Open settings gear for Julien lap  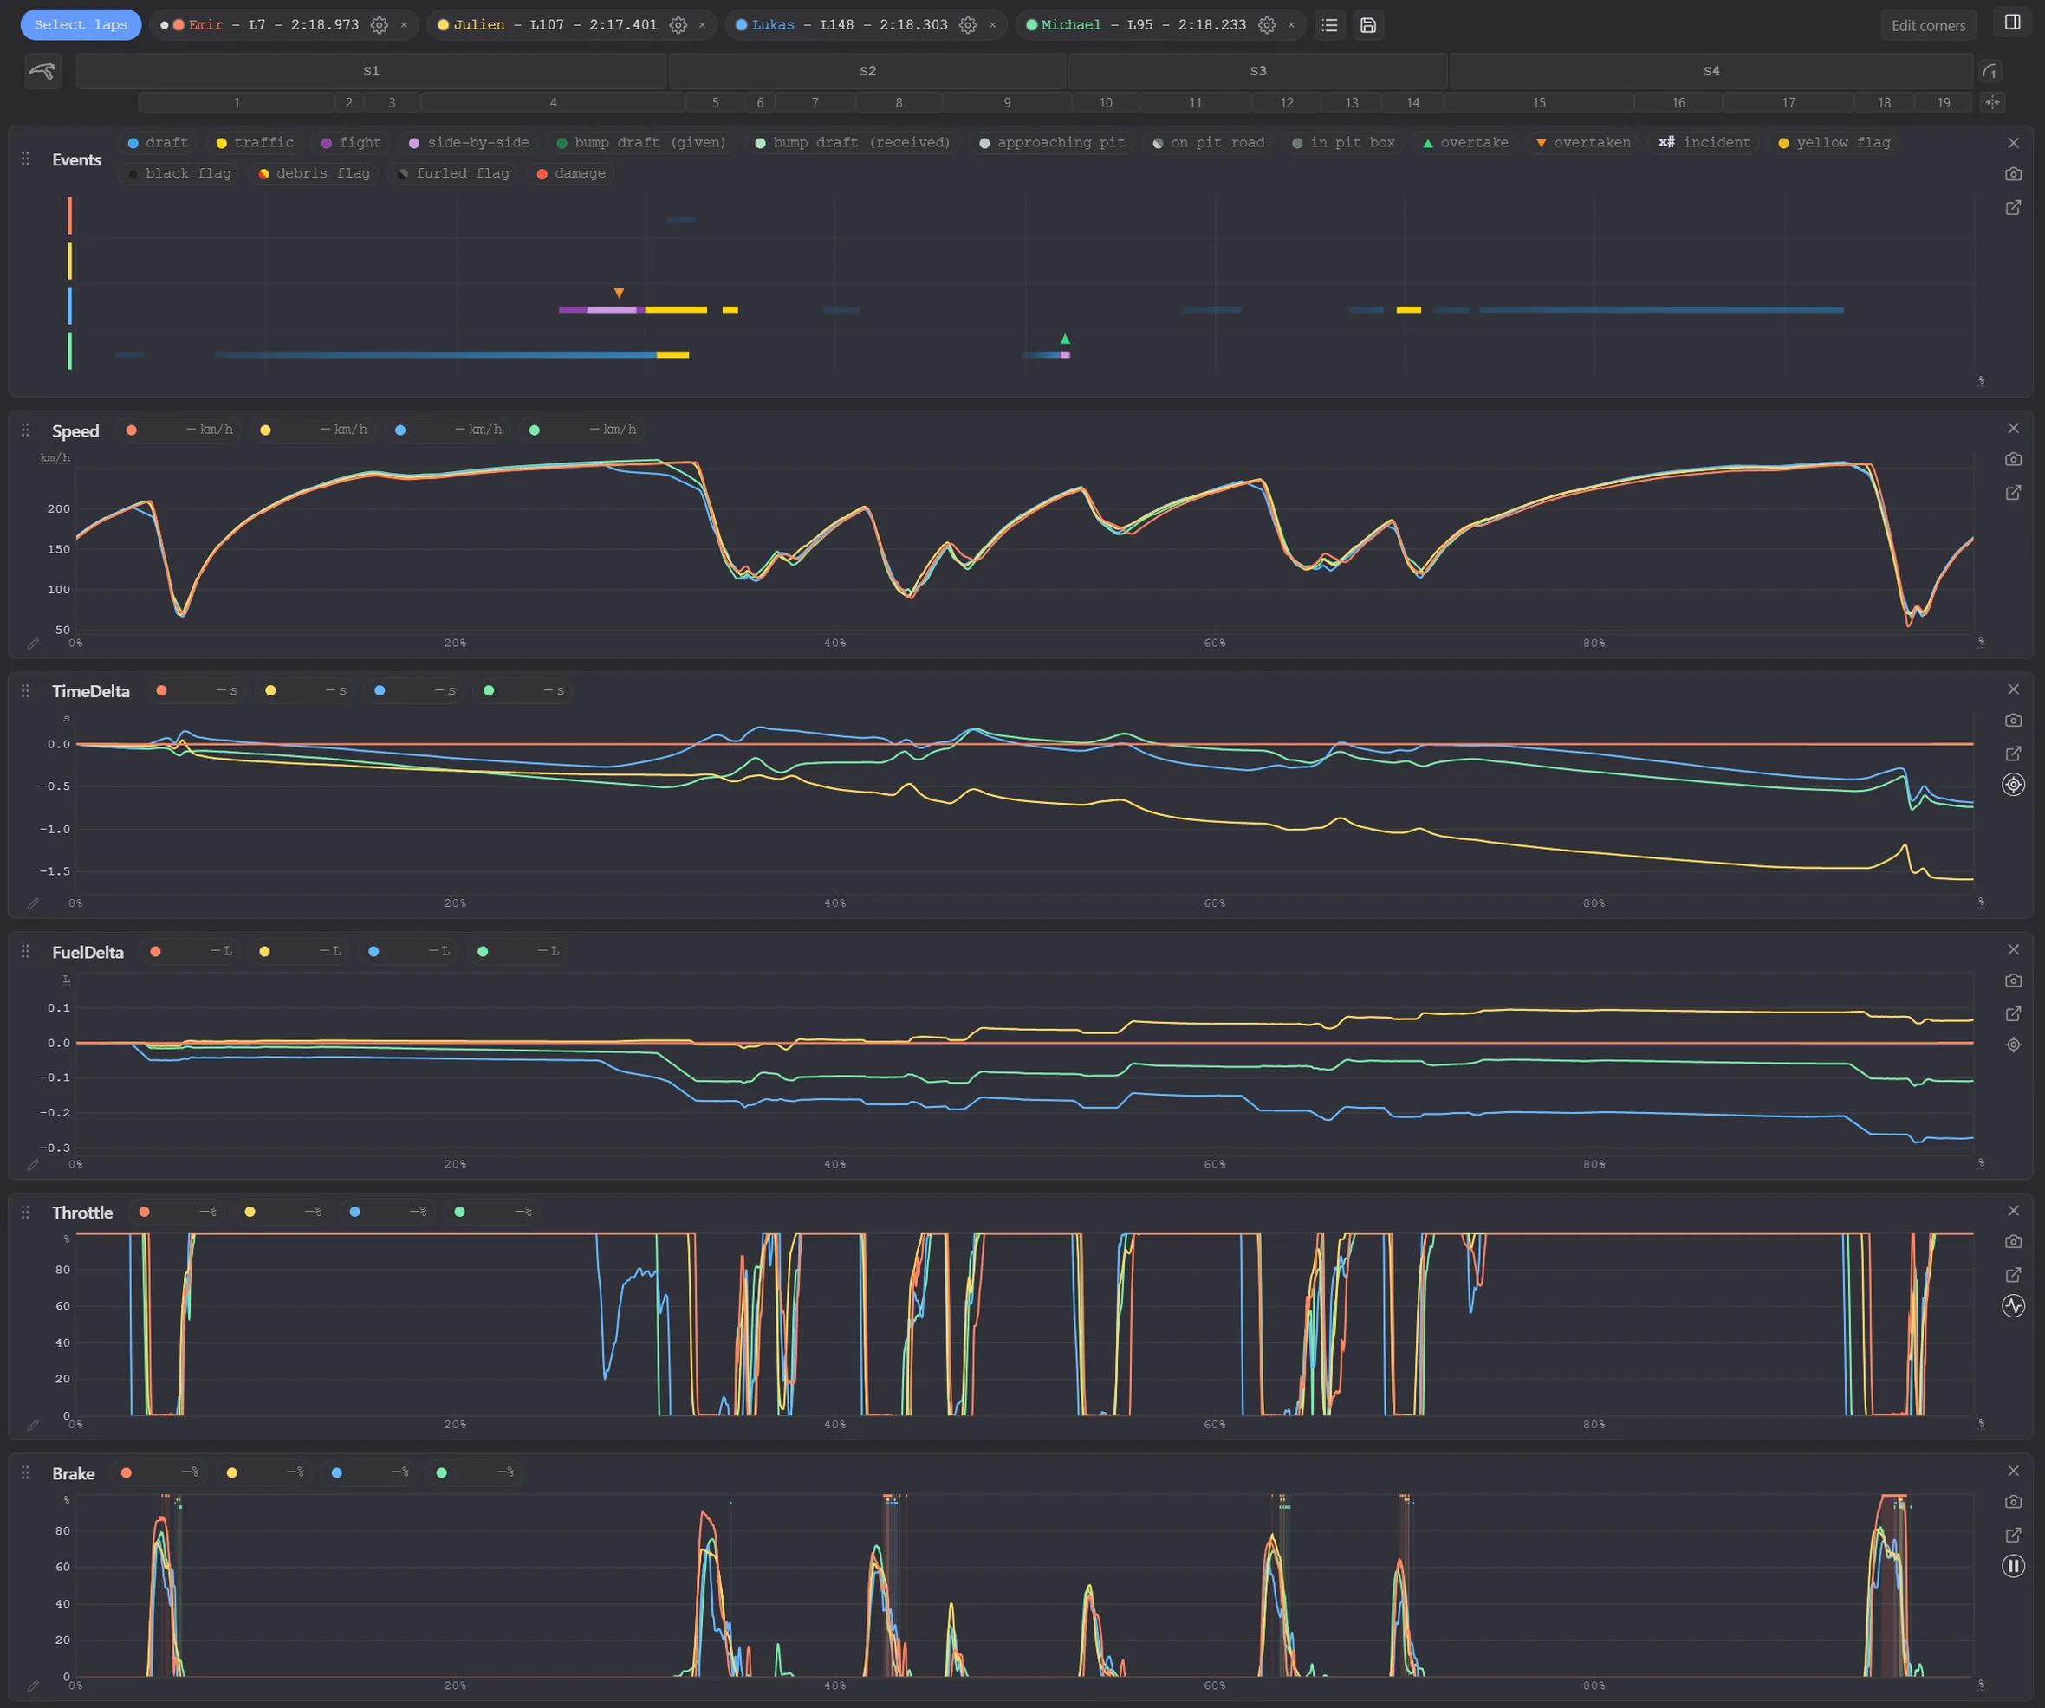coord(678,25)
